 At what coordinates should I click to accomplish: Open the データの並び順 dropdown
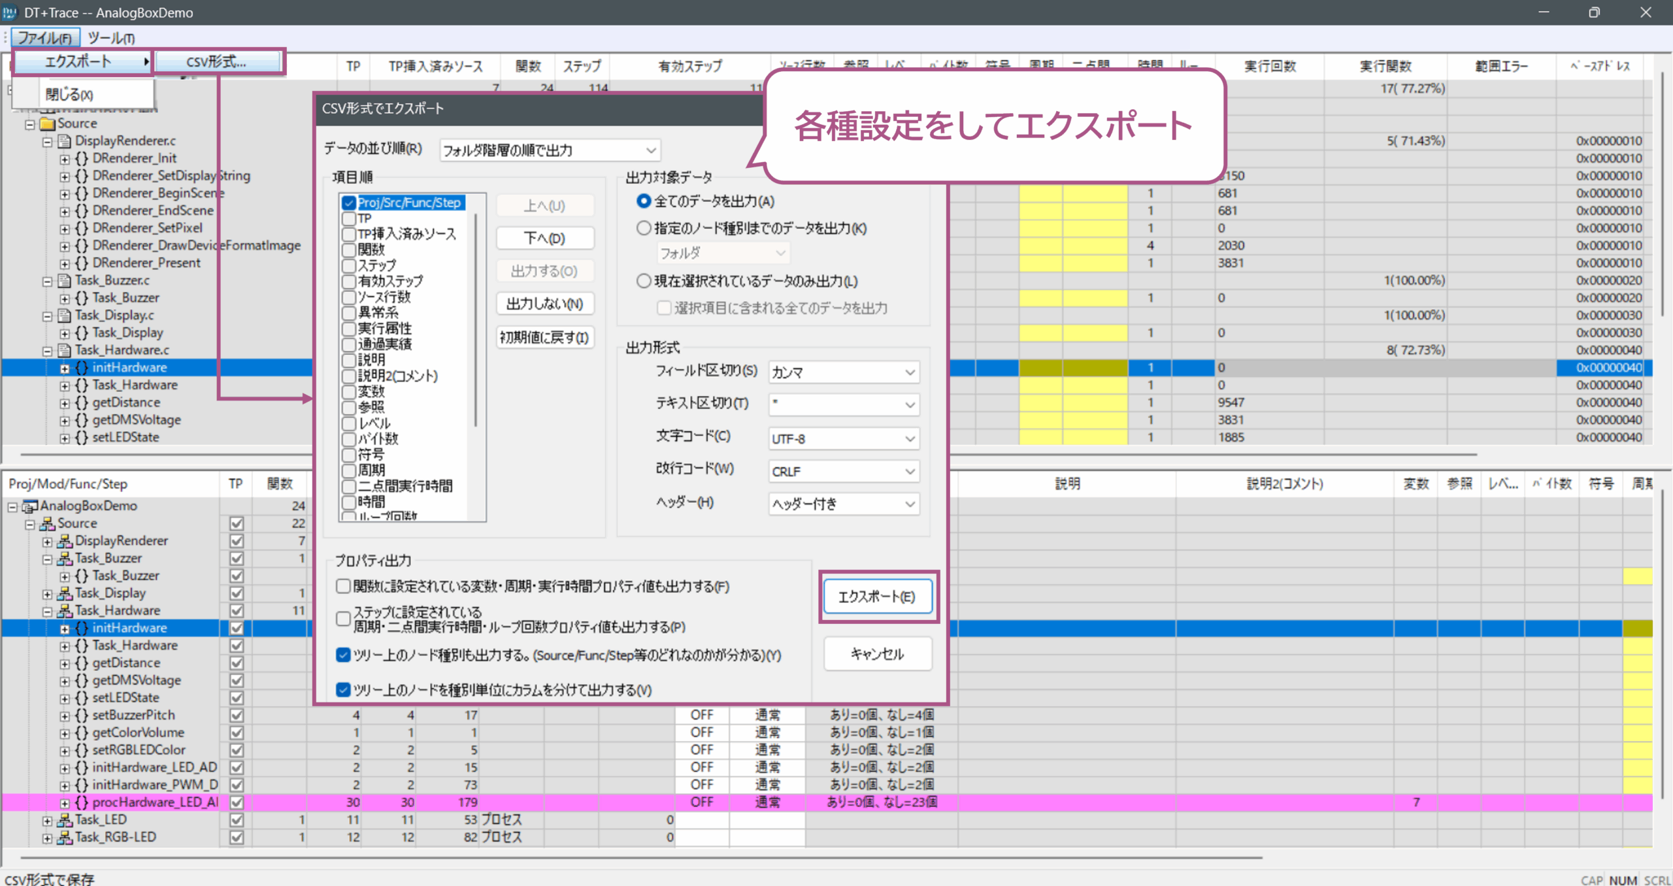[550, 150]
